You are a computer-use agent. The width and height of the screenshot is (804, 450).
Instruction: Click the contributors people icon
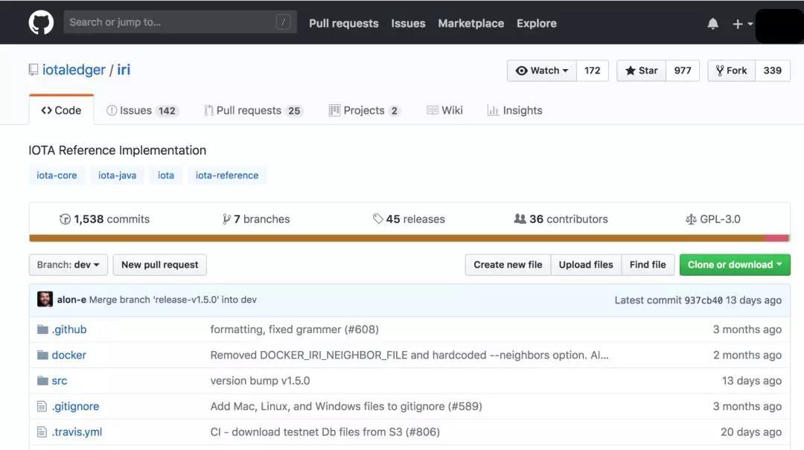pyautogui.click(x=520, y=219)
